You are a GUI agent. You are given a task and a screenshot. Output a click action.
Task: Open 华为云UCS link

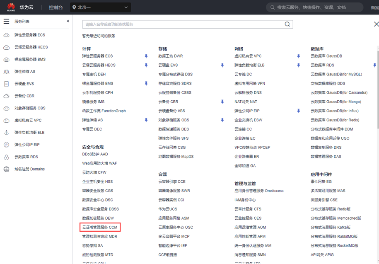coord(168,209)
